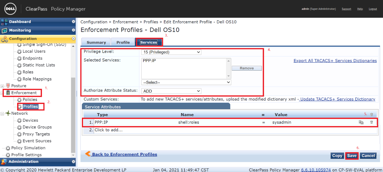The height and width of the screenshot is (172, 383).
Task: Click the Administration section icon
Action: click(x=4, y=162)
